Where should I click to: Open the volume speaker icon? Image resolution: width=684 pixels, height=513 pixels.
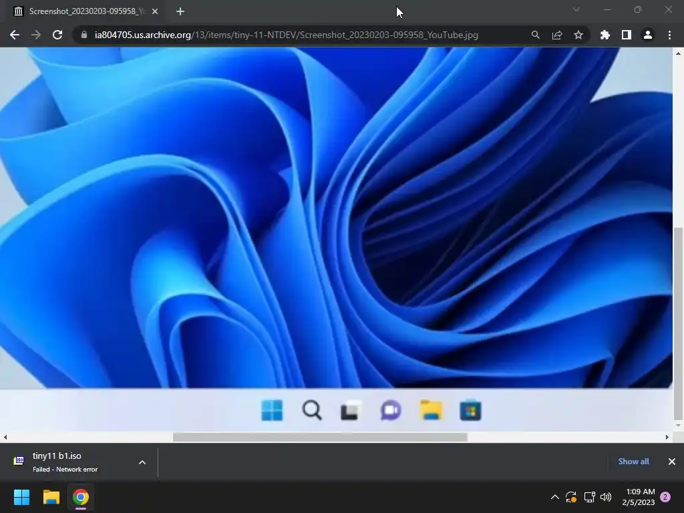click(606, 497)
